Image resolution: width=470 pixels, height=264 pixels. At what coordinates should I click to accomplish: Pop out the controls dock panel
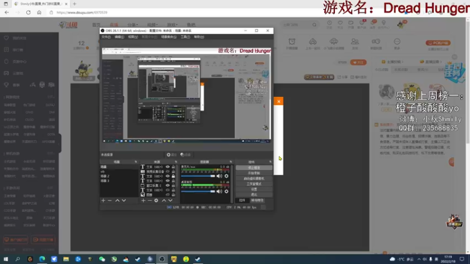270,162
